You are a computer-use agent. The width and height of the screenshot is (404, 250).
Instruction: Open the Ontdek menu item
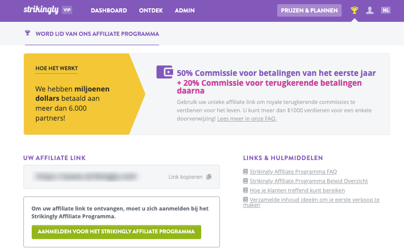(x=151, y=10)
